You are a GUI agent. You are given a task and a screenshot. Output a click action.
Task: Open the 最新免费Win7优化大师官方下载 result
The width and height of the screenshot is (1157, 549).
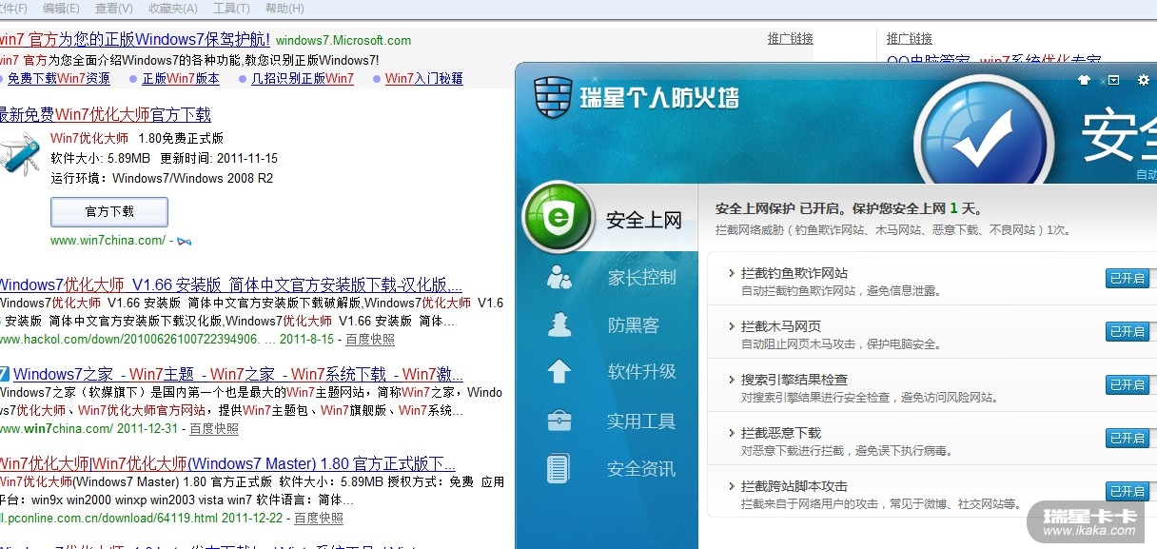[105, 115]
